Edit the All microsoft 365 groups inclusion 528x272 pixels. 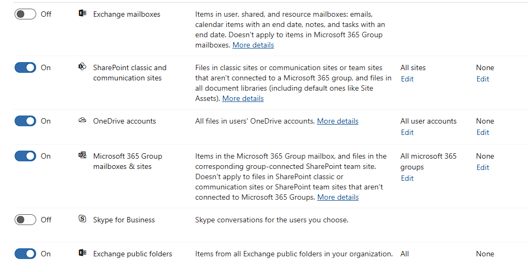[x=407, y=179]
